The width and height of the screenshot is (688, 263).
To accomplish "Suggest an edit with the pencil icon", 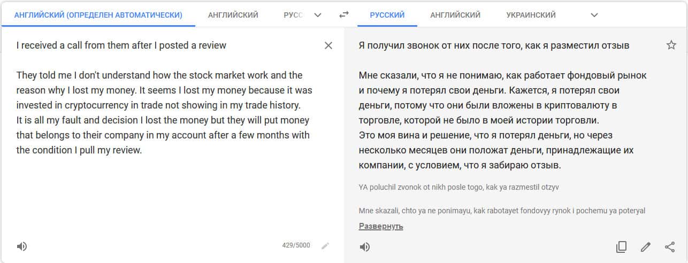I will tap(646, 246).
